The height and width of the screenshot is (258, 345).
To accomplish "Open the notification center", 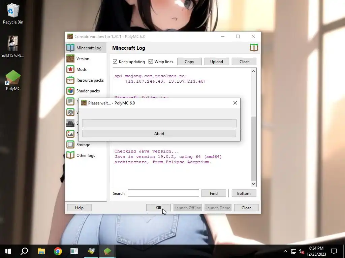I will click(334, 251).
